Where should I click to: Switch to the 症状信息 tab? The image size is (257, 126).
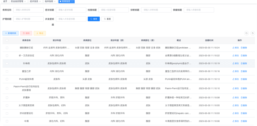click(35, 1)
